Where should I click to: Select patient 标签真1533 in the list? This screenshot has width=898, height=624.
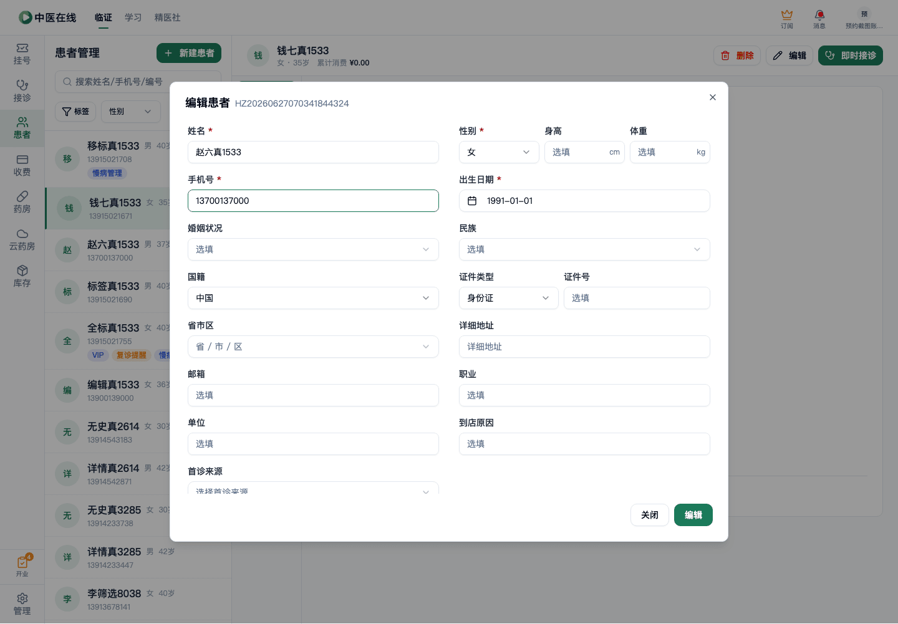107,292
